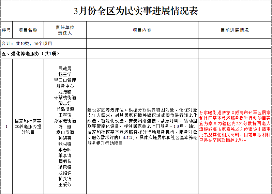Click "温泉镇" in the responsible unit column
272x194 pixels.
point(65,167)
